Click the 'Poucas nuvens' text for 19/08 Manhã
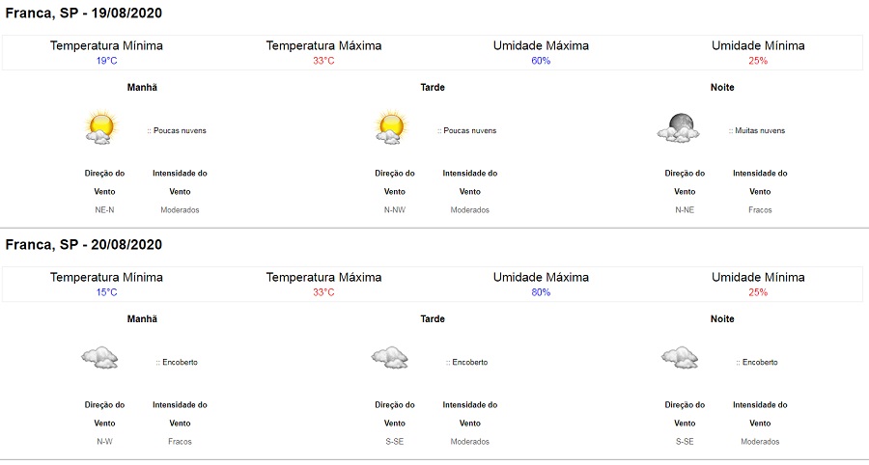Screen dimensions: 869x465 (x=177, y=130)
